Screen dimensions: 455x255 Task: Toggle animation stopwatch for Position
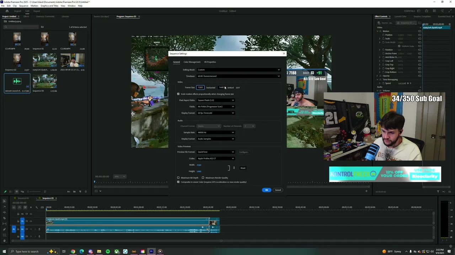point(383,35)
